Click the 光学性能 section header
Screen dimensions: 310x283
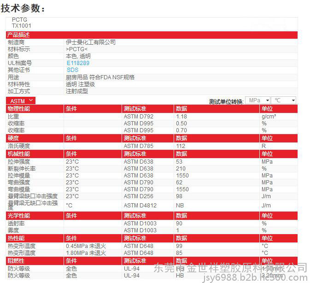click(18, 216)
